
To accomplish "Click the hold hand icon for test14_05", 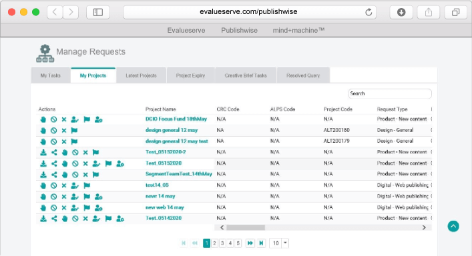I will (x=43, y=186).
